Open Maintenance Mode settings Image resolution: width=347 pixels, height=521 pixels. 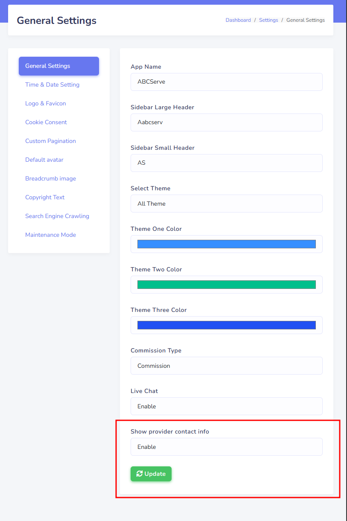tap(50, 235)
